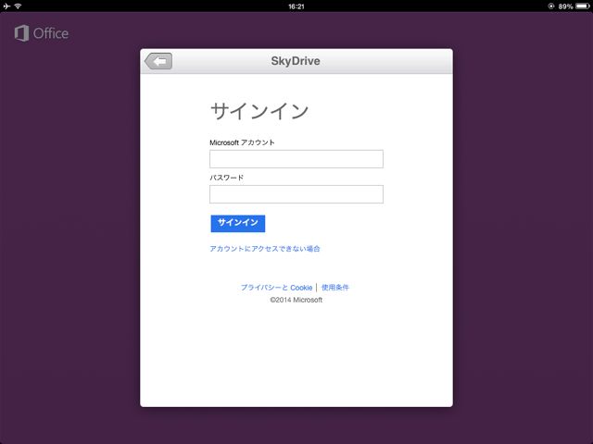This screenshot has height=444, width=593.
Task: Click the rotation lock status icon
Action: tap(551, 6)
